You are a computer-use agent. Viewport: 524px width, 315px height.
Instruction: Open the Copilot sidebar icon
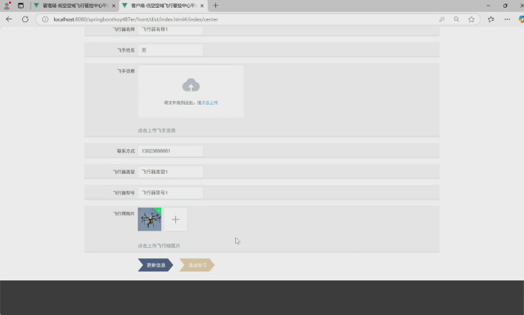[x=521, y=19]
